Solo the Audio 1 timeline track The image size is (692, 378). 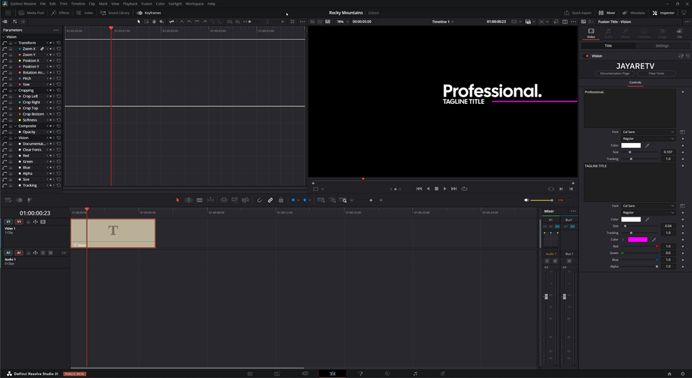tap(43, 252)
